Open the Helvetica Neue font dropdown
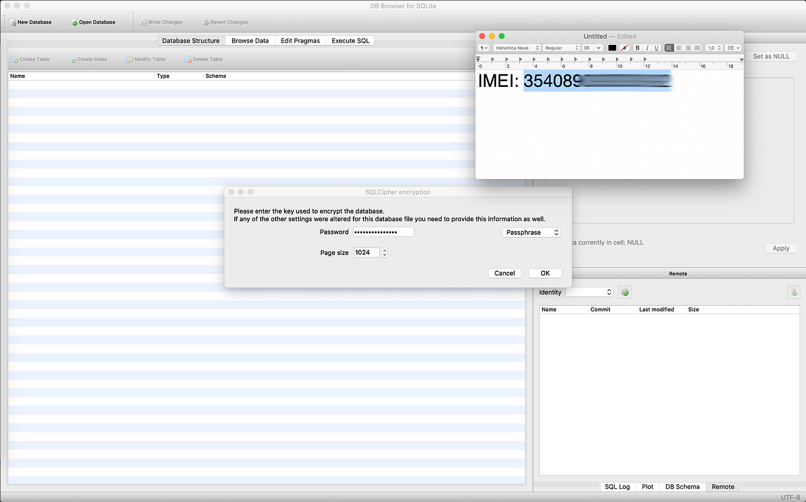Image resolution: width=806 pixels, height=502 pixels. point(517,48)
